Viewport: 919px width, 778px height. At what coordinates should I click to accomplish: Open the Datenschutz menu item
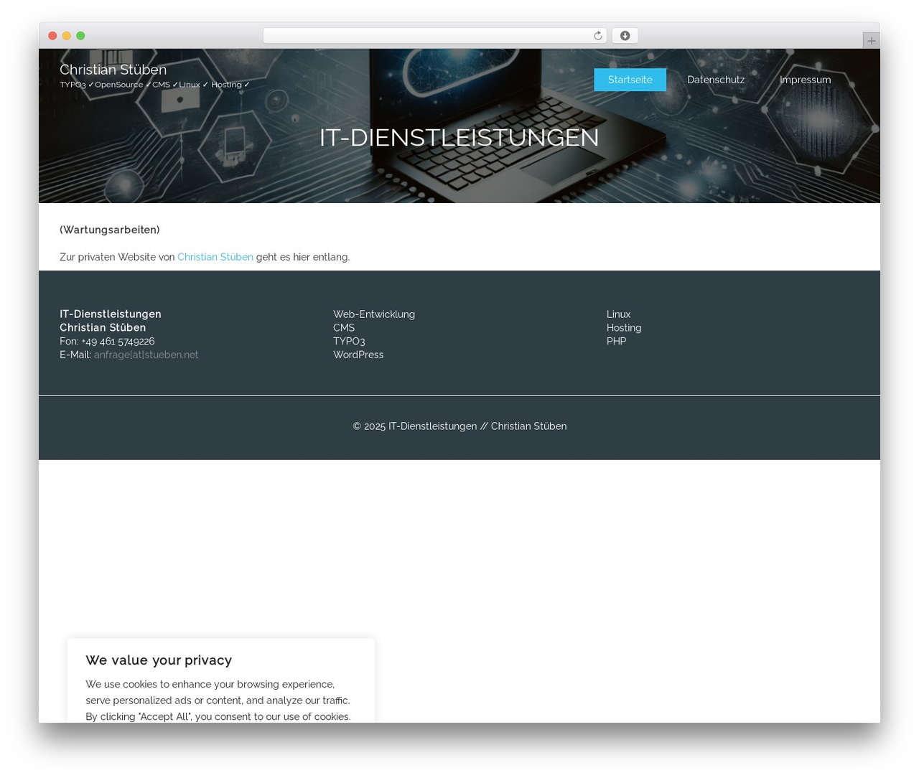[x=716, y=80]
